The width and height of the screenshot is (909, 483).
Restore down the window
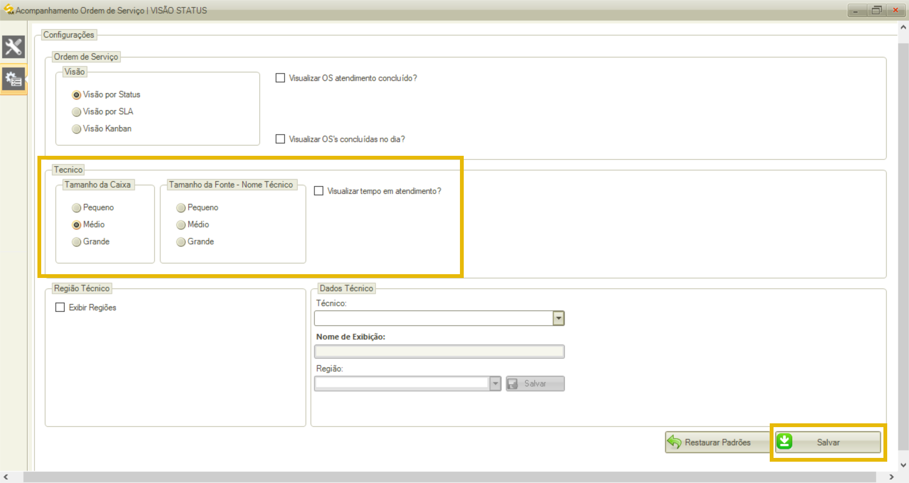(x=876, y=10)
